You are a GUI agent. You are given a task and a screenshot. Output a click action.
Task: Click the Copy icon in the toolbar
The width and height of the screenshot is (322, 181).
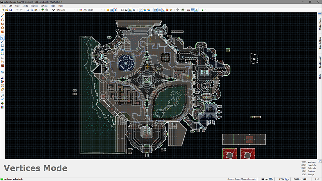32,10
